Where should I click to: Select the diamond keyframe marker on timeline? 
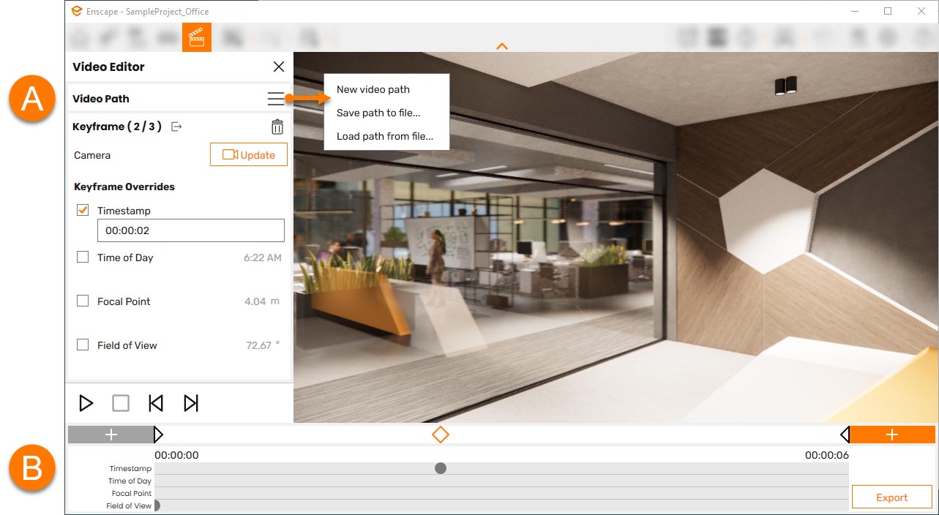[x=441, y=434]
